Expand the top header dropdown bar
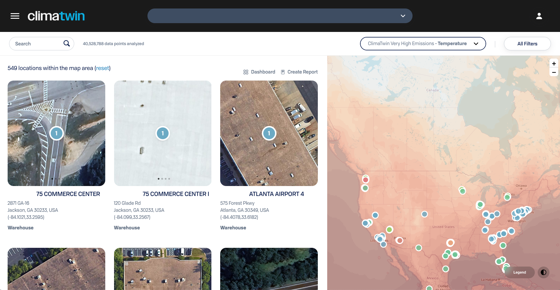Viewport: 560px width, 290px height. 280,16
